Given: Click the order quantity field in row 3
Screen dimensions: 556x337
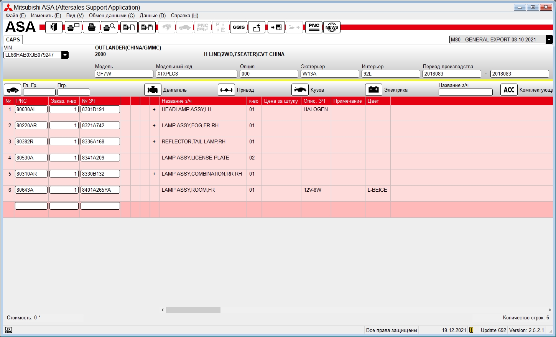Looking at the screenshot, I should click(x=64, y=141).
